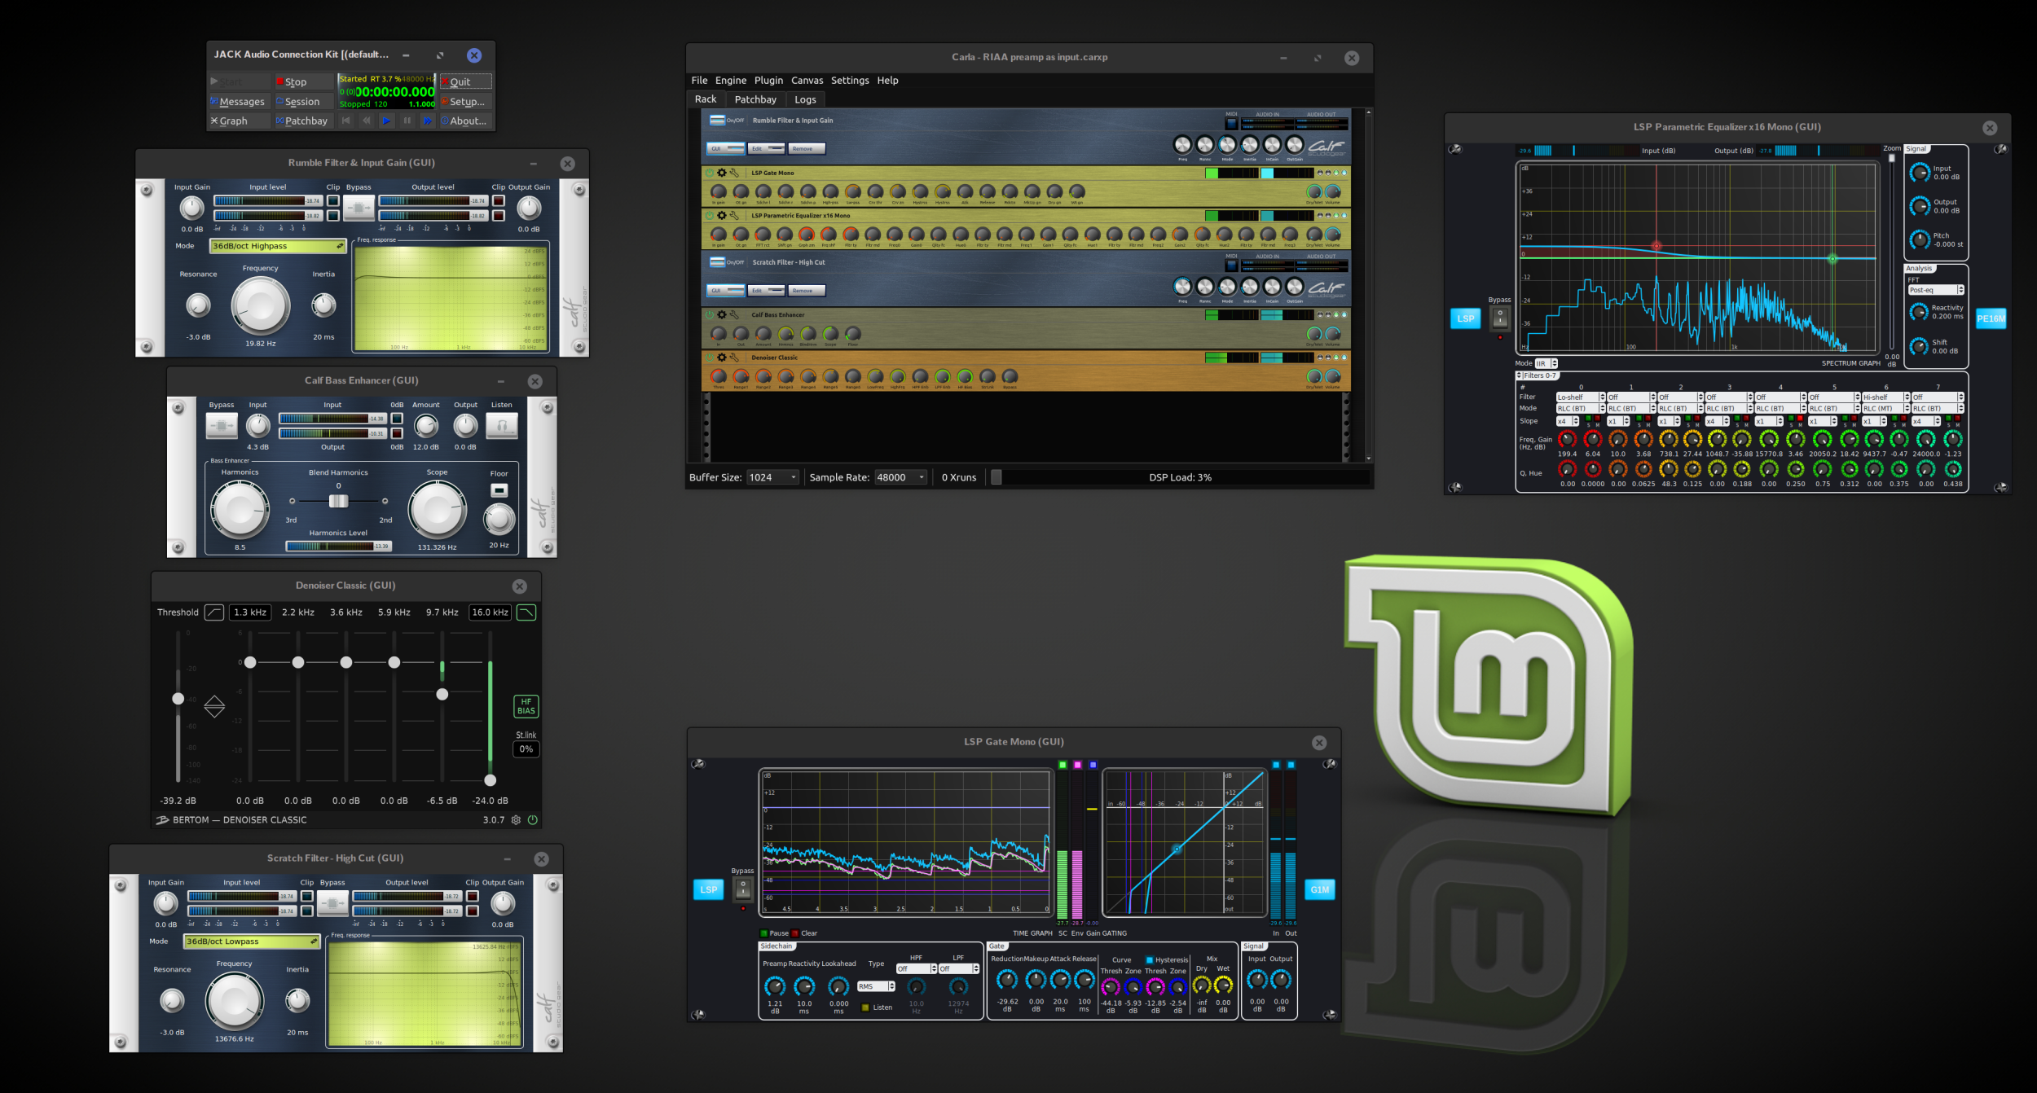This screenshot has width=2037, height=1093.
Task: Click the LSP logo badge in Gate Mono window
Action: pyautogui.click(x=709, y=889)
